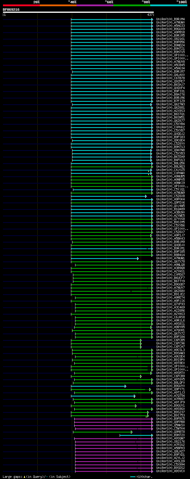Click the white query length bar ending at 437
This screenshot has width=190, height=479.
pyautogui.click(x=78, y=12)
